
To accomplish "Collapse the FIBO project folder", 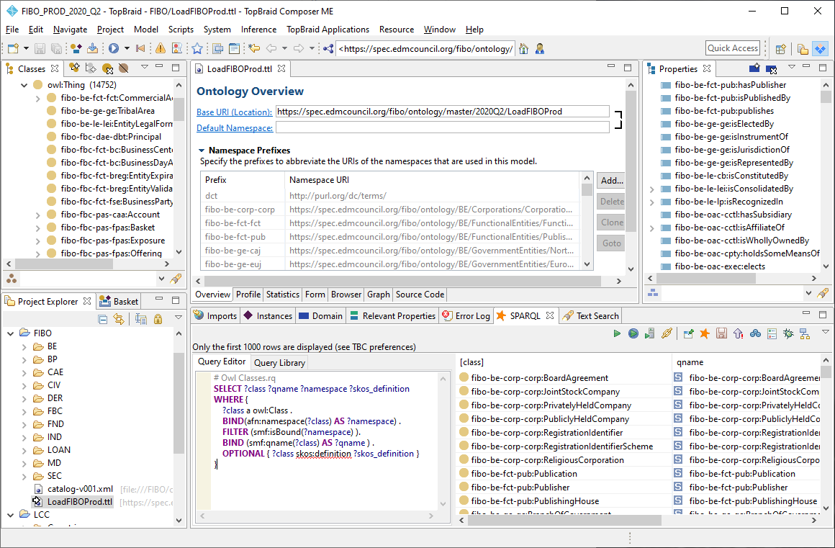I will [11, 333].
